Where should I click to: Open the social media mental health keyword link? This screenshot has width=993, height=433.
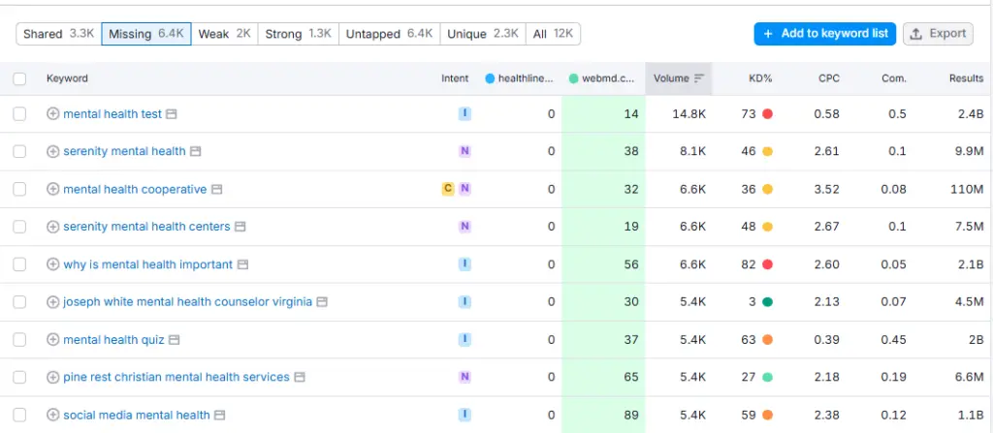coord(136,416)
